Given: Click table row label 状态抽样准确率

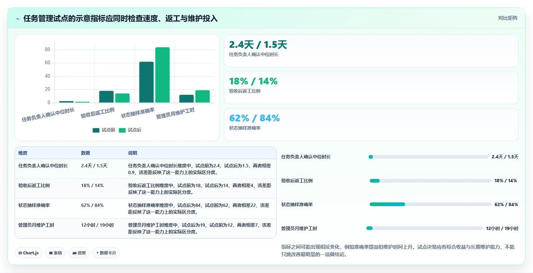Looking at the screenshot, I should pyautogui.click(x=34, y=205).
